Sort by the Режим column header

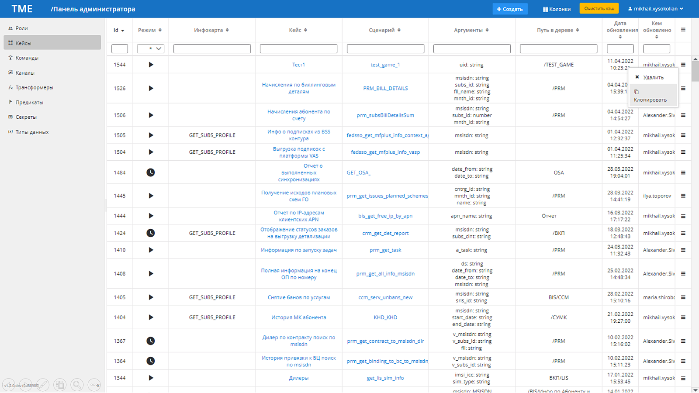click(150, 30)
